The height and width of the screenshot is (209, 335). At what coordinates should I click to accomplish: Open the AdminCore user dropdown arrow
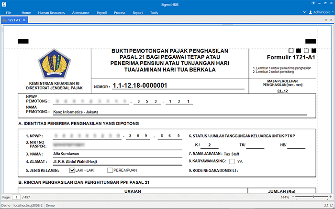(333, 12)
